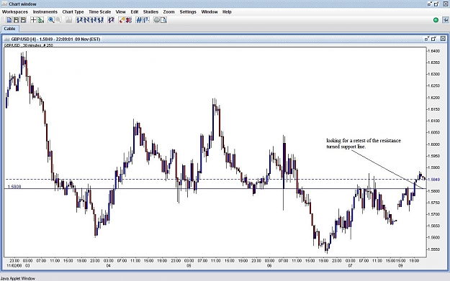This screenshot has width=450, height=281.
Task: Click the 'GBP/USD , 30 minutes, # 250' label
Action: pos(28,45)
